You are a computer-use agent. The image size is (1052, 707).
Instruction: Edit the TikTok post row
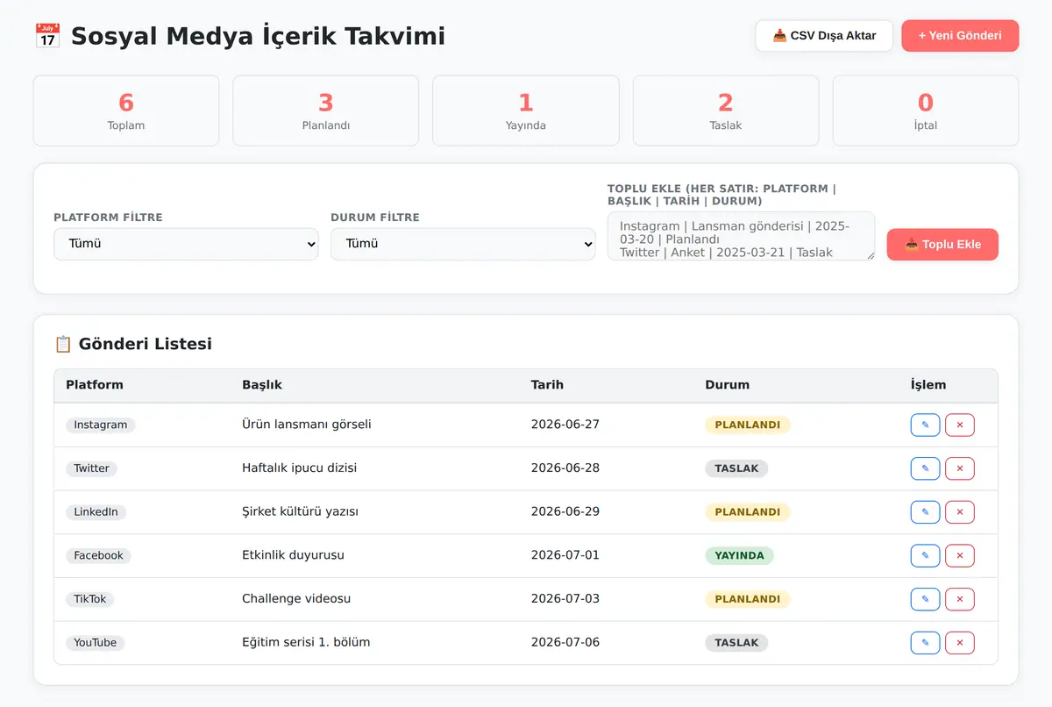pyautogui.click(x=925, y=599)
